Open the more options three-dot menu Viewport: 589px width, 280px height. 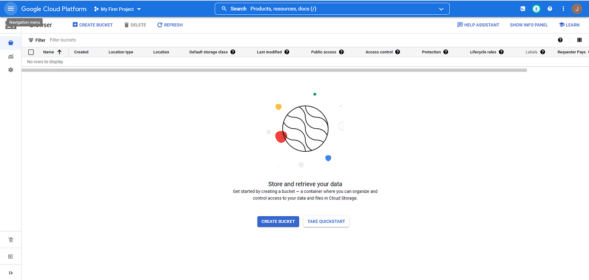coord(563,8)
